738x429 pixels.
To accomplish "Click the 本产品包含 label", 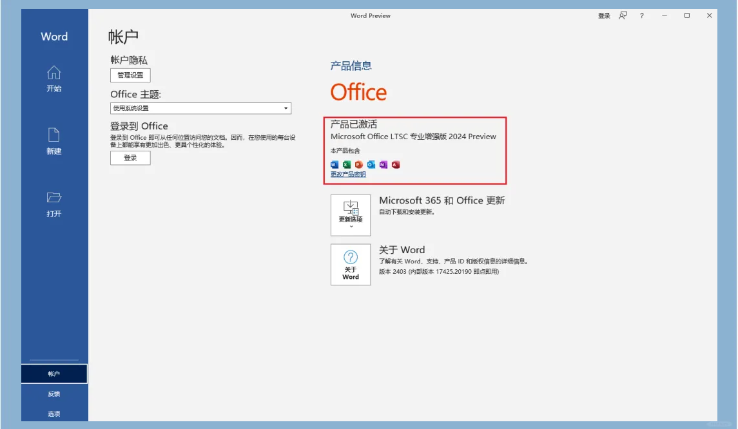I will [x=345, y=151].
